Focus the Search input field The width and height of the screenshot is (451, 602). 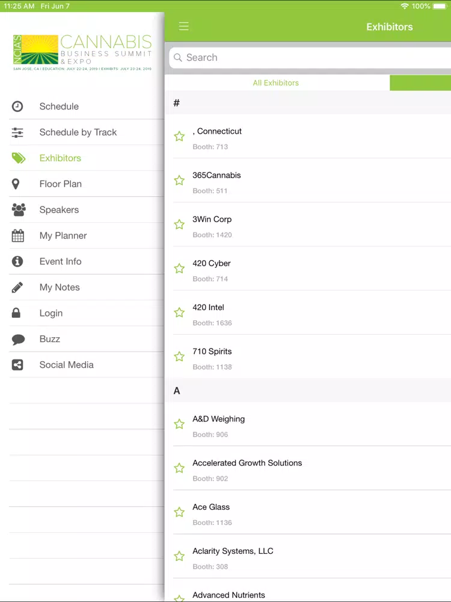[310, 58]
